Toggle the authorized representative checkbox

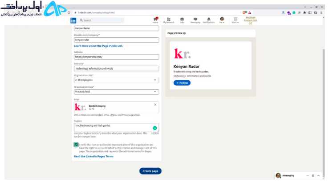(x=76, y=145)
